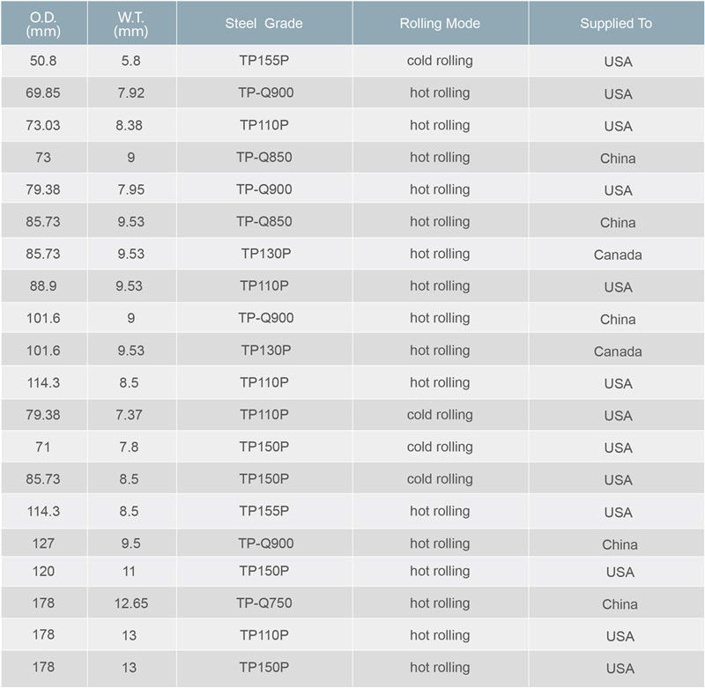705x688 pixels.
Task: Click the TP155P cell in first row
Action: 263,61
